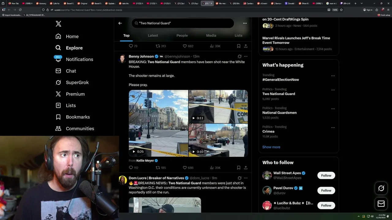The image size is (392, 220).
Task: Open #GeneralElectionNow trending topic
Action: point(281,80)
